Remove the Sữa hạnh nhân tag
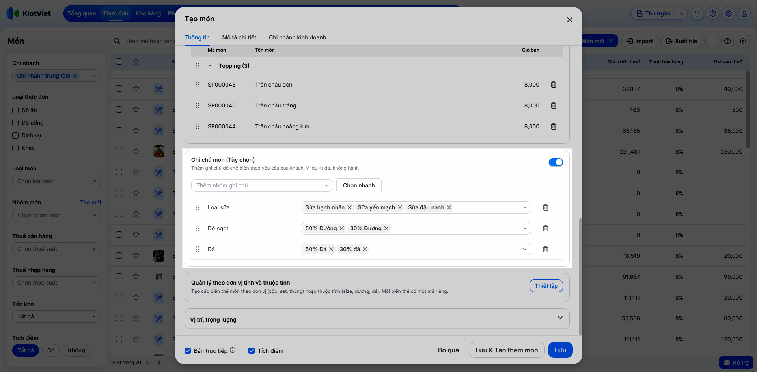This screenshot has width=757, height=372. click(x=349, y=207)
